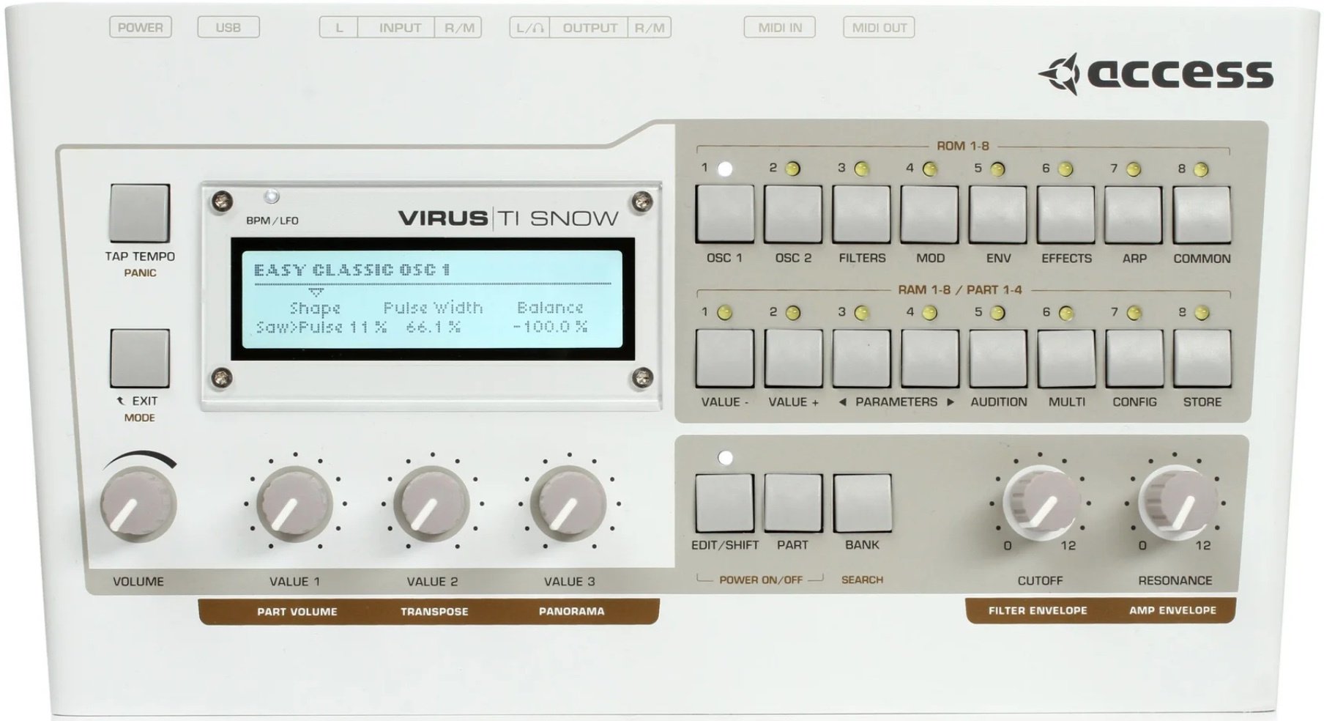The image size is (1324, 721).
Task: Click the POWER label
Action: 141,28
